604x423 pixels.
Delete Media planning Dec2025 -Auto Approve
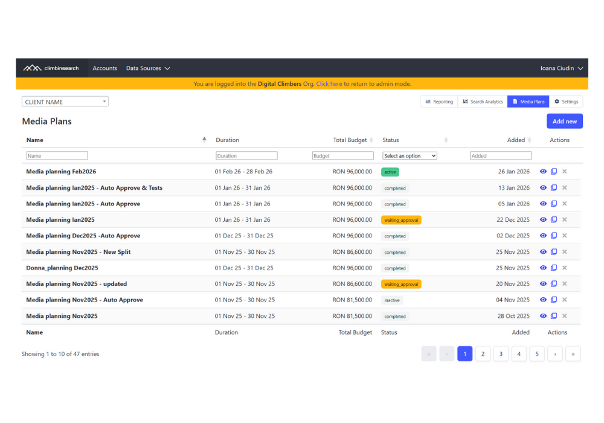click(565, 236)
